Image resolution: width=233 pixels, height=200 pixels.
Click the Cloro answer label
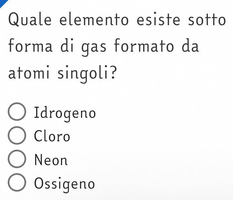point(52,136)
